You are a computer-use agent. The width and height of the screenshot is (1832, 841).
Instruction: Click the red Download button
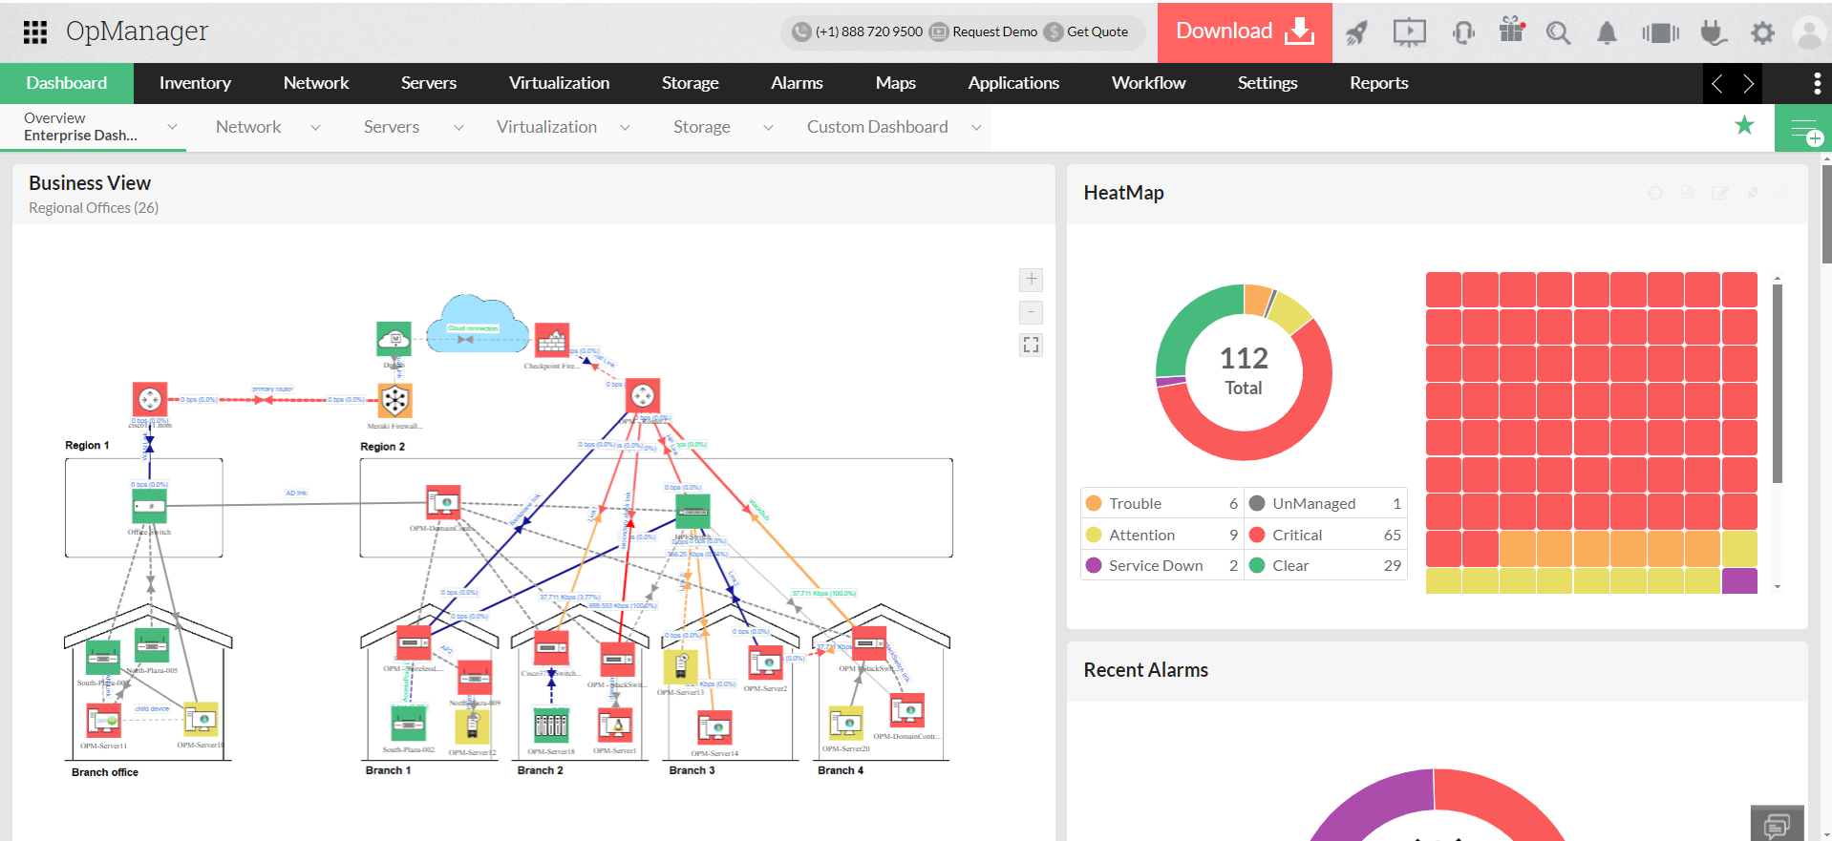click(1244, 32)
